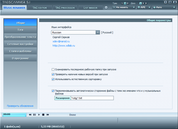The image size is (178, 129).
Task: Switch to the Music Renamer tab
Action: [x=15, y=7]
